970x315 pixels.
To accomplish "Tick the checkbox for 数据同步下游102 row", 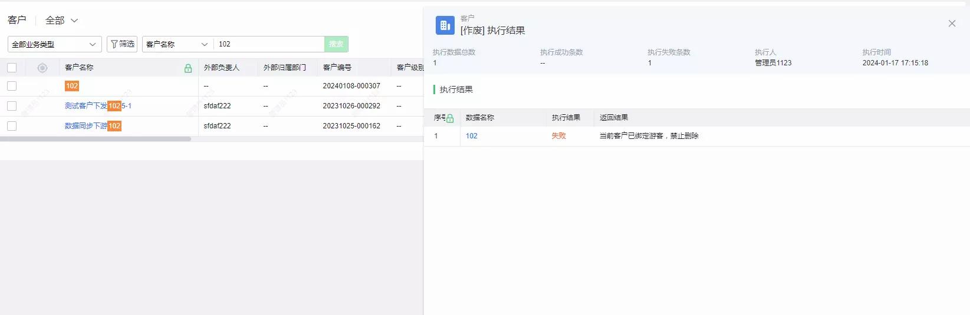I will (x=12, y=126).
